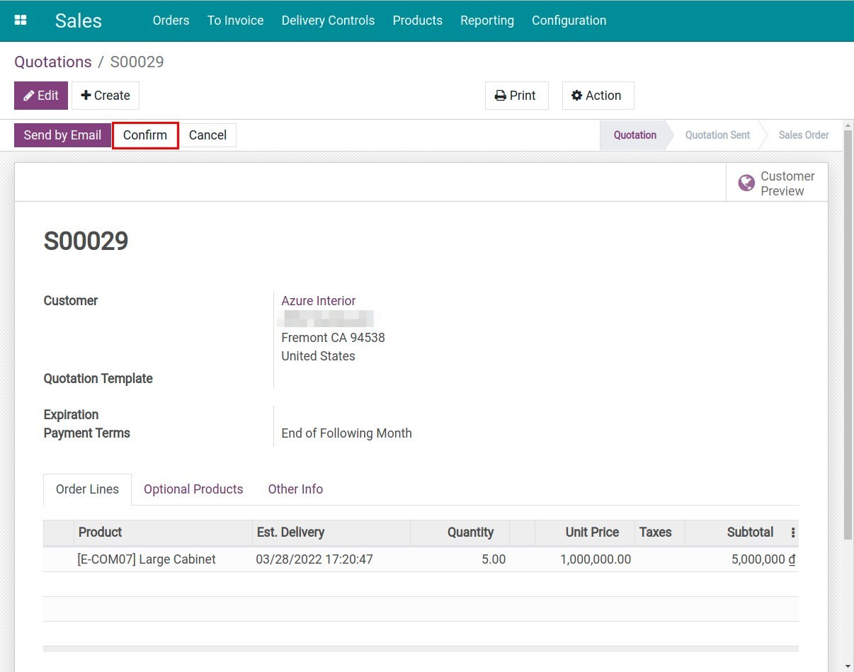This screenshot has width=854, height=672.
Task: Cancel the quotation
Action: tap(207, 135)
